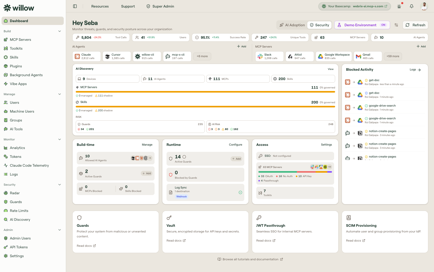Browse all tutorials and documentation
Image resolution: width=434 pixels, height=272 pixels.
(x=250, y=259)
